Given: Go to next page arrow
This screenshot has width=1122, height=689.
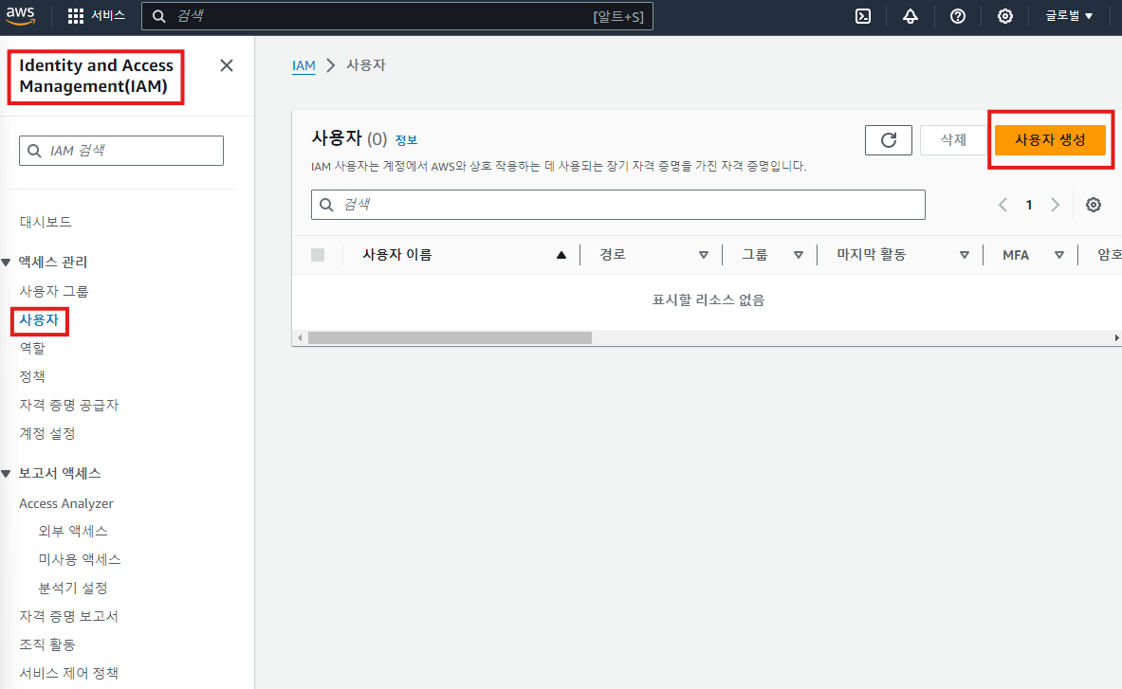Looking at the screenshot, I should pos(1055,205).
